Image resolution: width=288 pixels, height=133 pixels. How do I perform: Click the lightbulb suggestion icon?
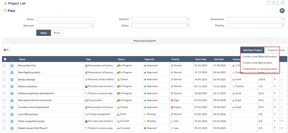(x=278, y=2)
